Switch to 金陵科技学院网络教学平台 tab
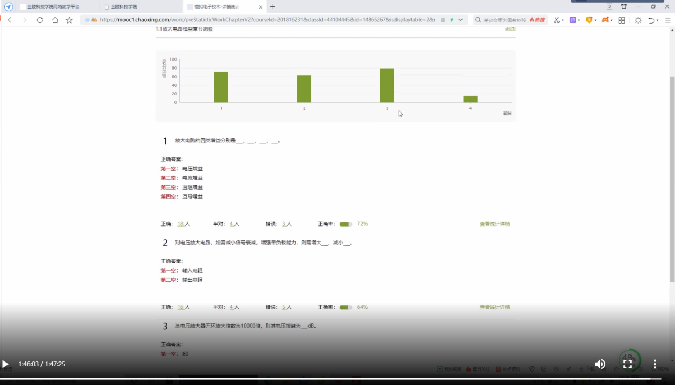The width and height of the screenshot is (675, 385). [53, 6]
